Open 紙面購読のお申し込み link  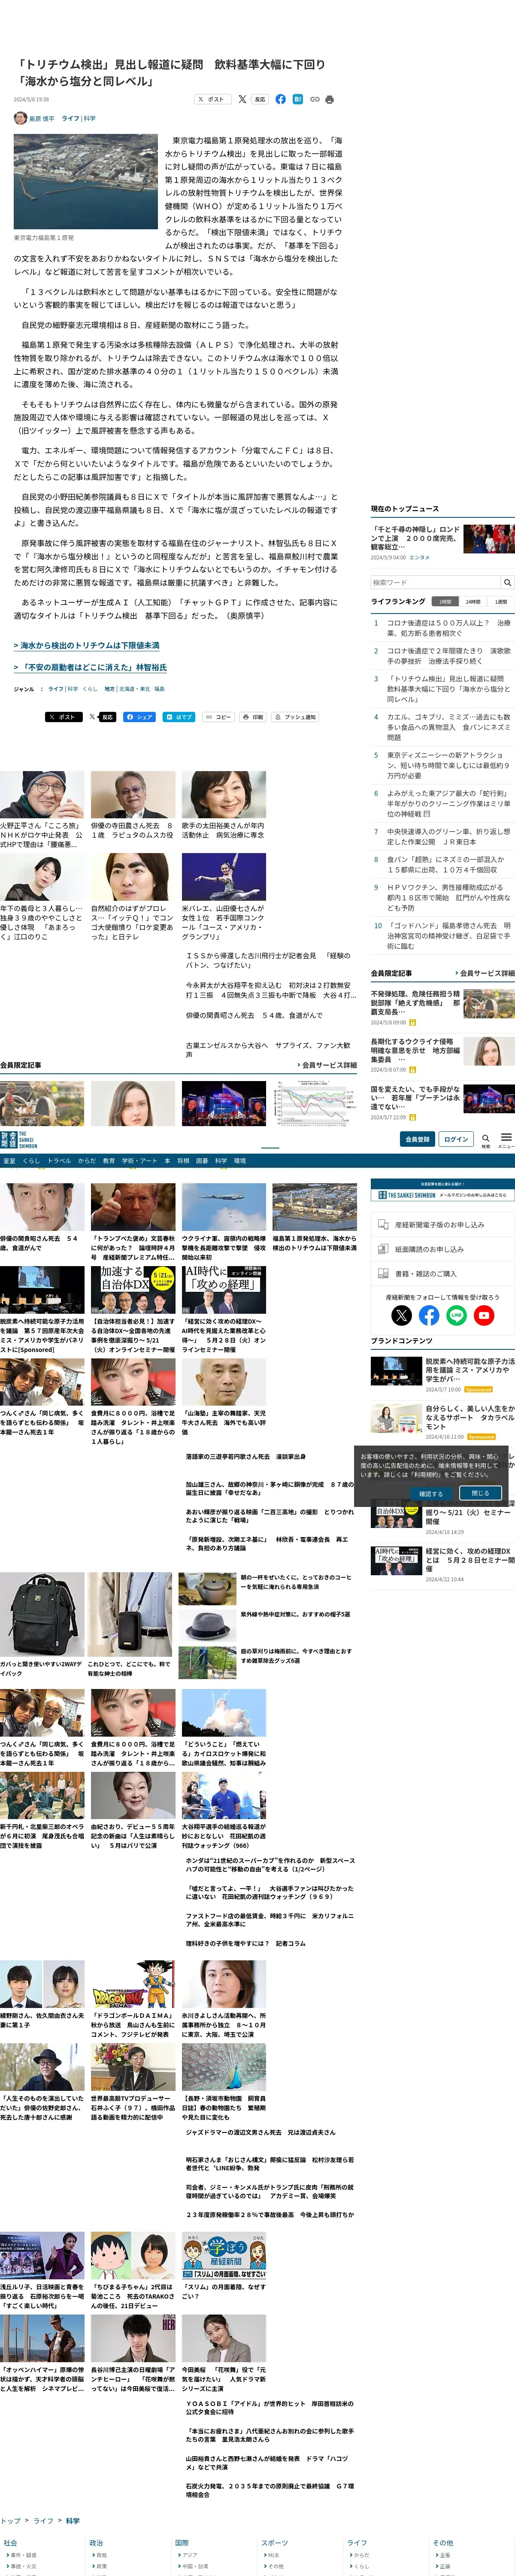[x=442, y=1249]
